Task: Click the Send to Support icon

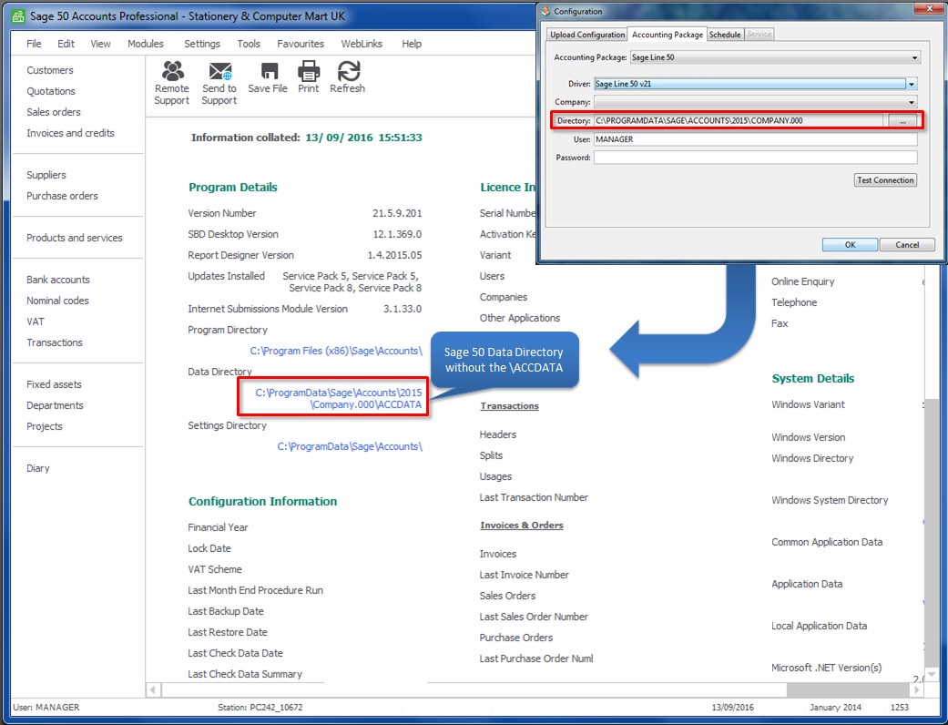Action: click(x=219, y=82)
